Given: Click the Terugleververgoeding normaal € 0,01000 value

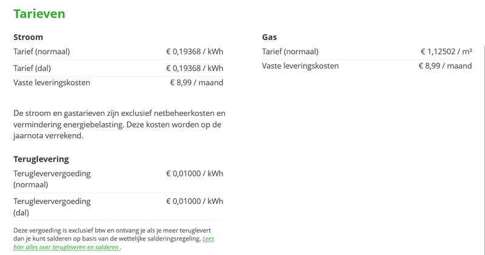Looking at the screenshot, I should pos(195,174).
